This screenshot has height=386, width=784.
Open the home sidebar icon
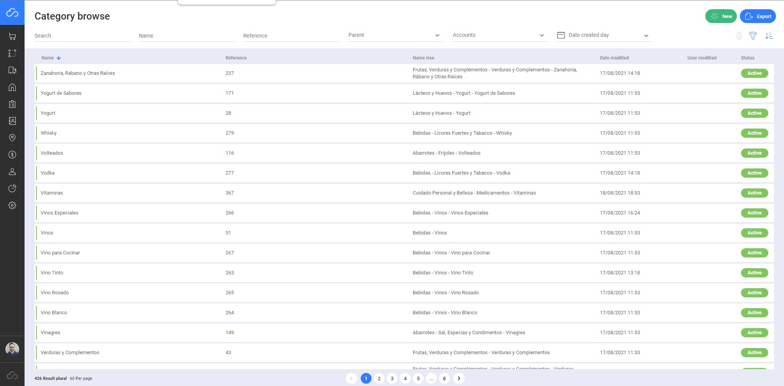tap(12, 87)
